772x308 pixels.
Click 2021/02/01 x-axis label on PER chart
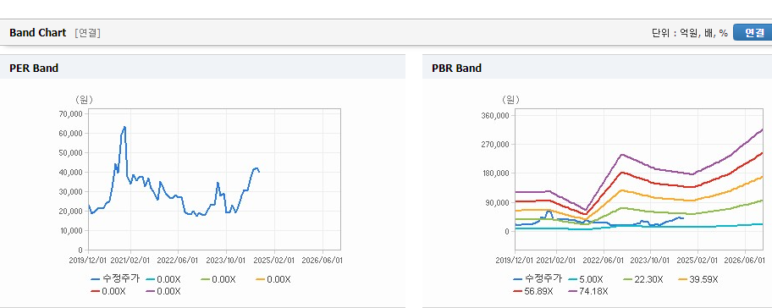pos(130,260)
